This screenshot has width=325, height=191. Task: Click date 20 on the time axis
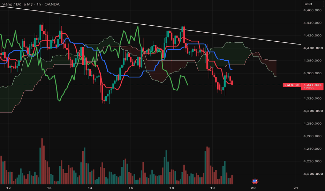(x=253, y=188)
